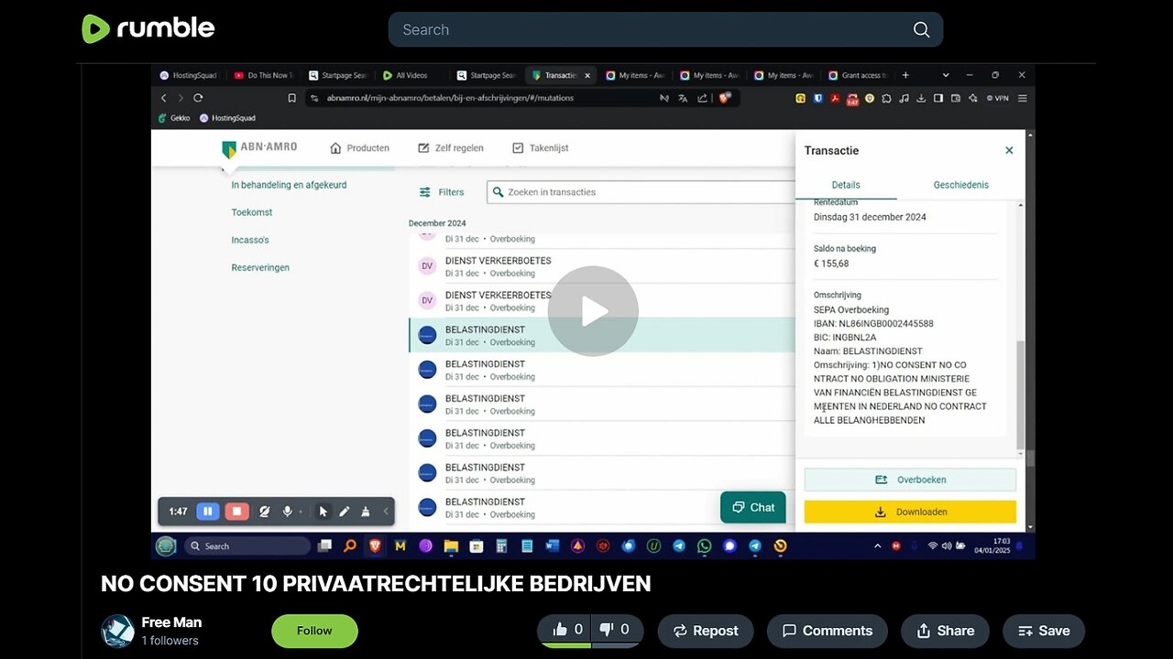Open the Chat widget
Viewport: 1173px width, 659px height.
tap(752, 507)
